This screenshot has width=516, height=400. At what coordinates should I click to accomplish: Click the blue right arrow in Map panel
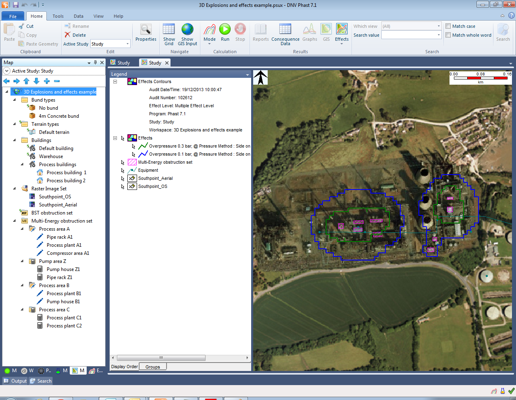(17, 81)
